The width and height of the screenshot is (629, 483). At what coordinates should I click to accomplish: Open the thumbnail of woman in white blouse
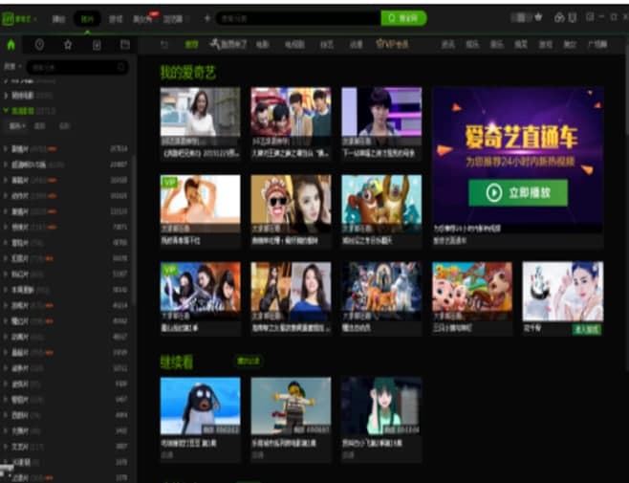pyautogui.click(x=200, y=117)
